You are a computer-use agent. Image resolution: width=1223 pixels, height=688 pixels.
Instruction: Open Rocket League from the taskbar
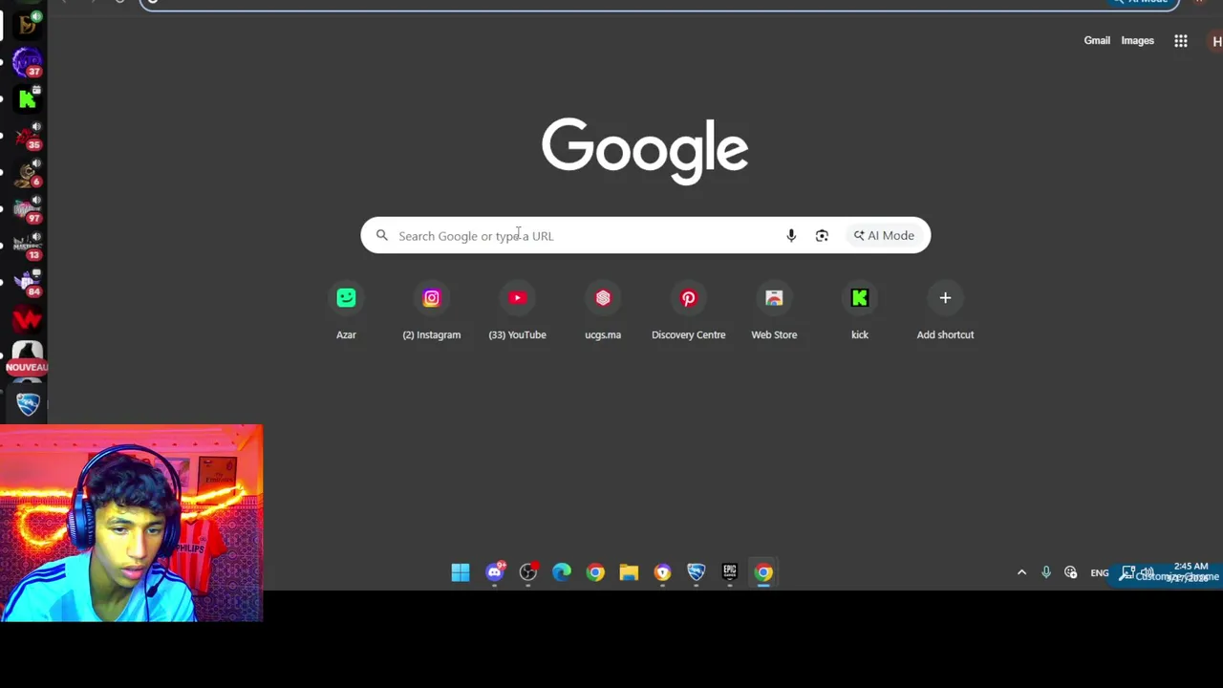click(696, 572)
